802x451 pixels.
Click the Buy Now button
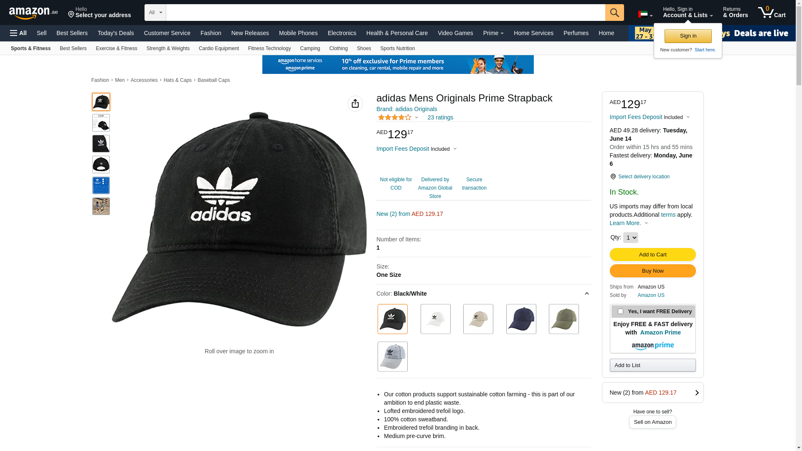click(652, 271)
